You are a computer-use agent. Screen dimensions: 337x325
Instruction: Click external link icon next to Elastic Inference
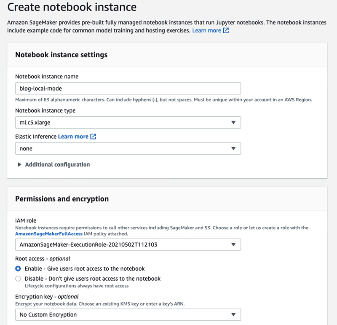tap(93, 137)
